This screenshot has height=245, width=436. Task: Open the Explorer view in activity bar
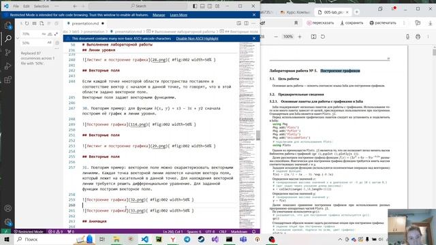coord(7,25)
